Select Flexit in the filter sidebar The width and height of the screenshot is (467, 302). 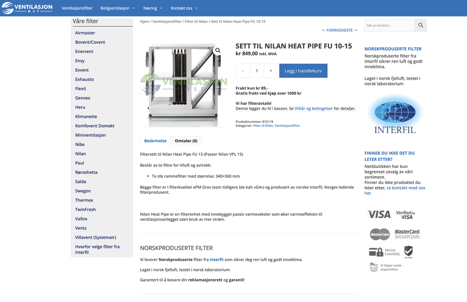pos(80,88)
